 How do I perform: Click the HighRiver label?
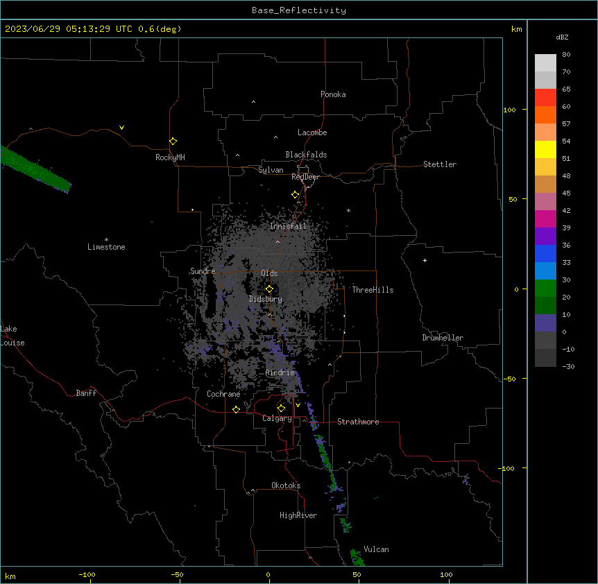pyautogui.click(x=298, y=515)
